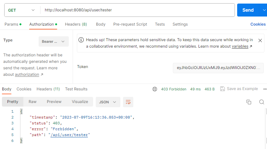Open the Send options dropdown arrow
Screen dimensions: 267x149
pyautogui.click(x=264, y=10)
